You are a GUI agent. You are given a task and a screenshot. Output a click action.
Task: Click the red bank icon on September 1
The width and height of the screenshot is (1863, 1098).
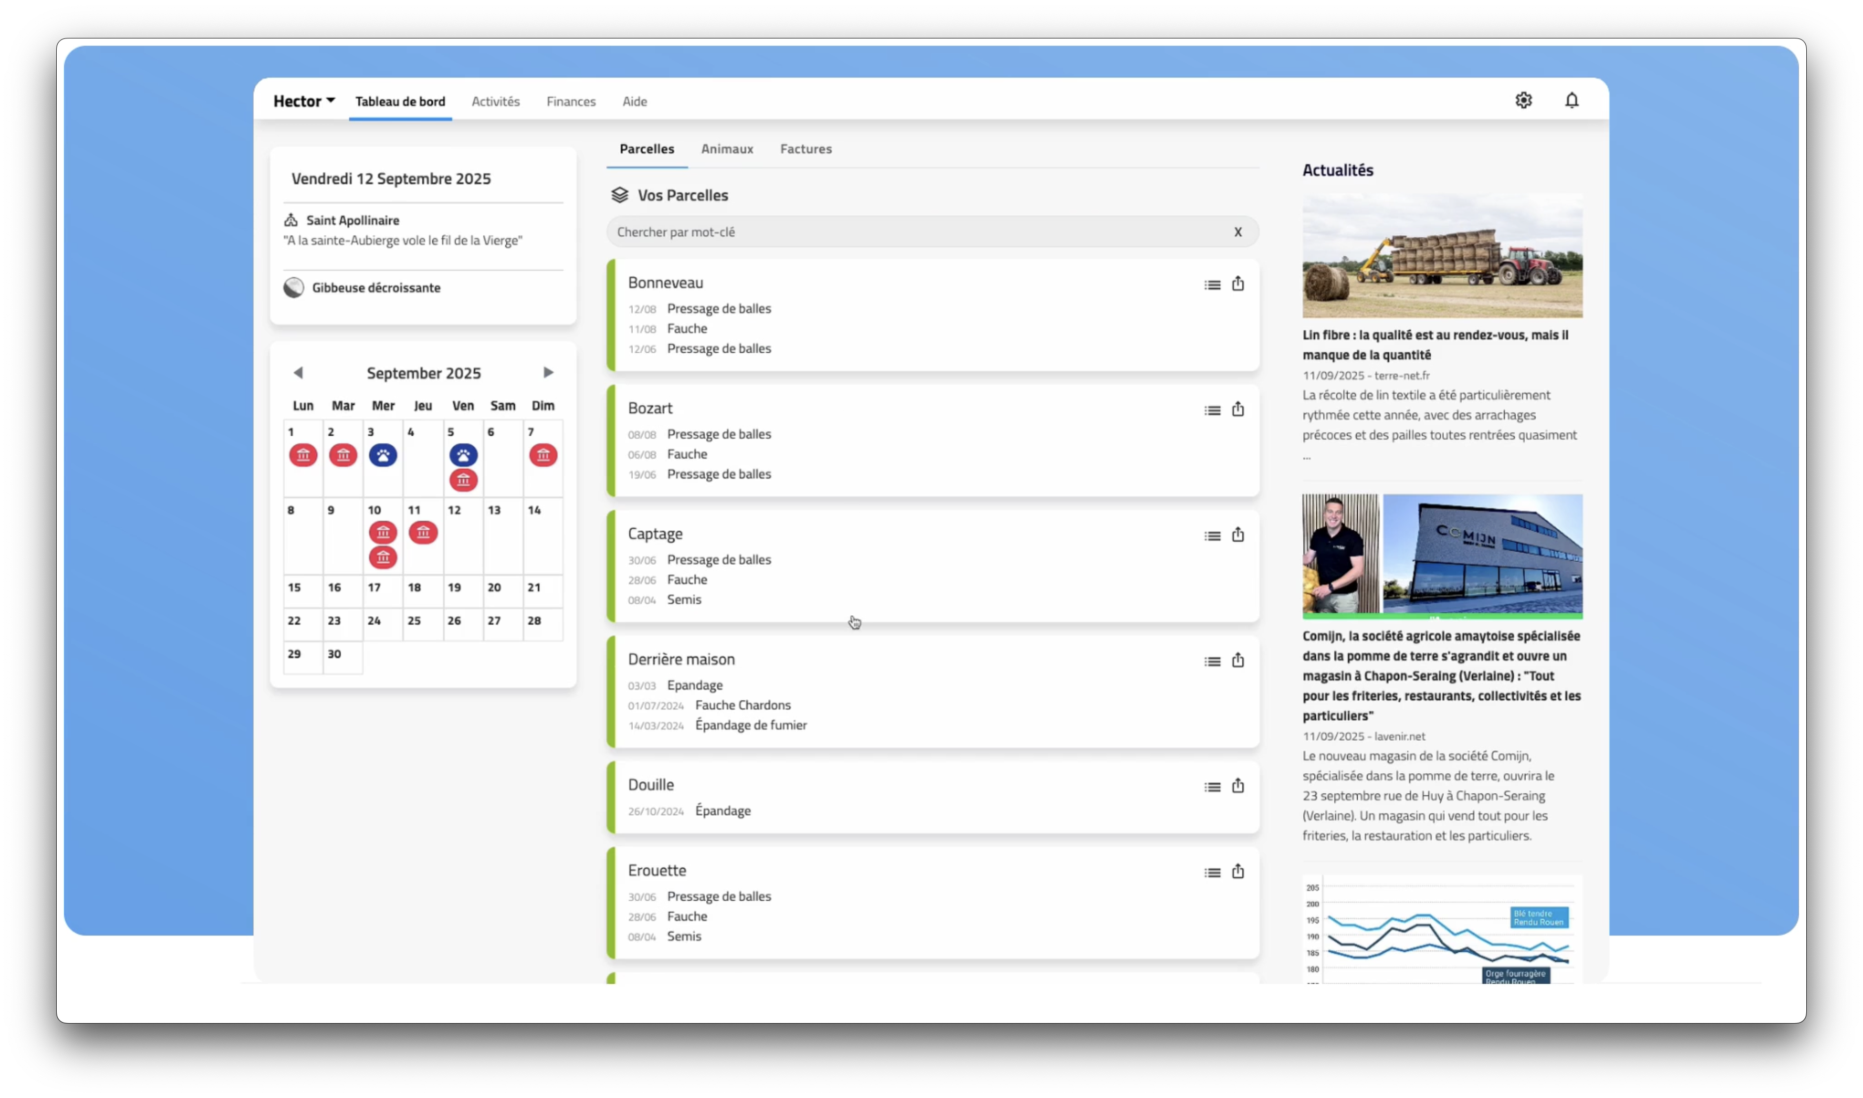point(303,456)
